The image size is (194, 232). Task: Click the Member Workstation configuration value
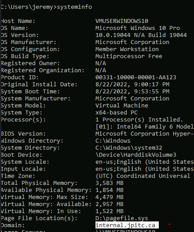127,49
